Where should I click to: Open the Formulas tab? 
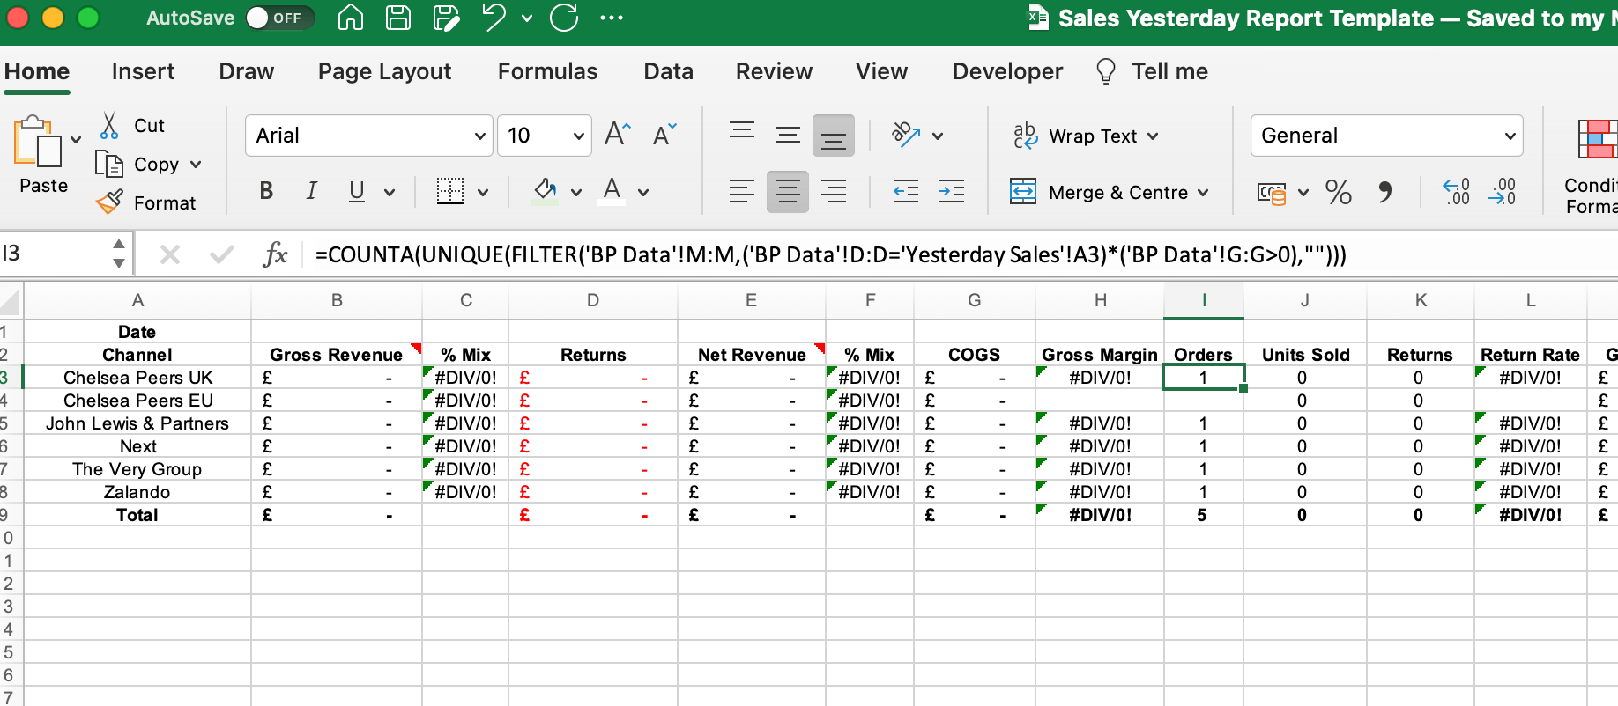click(547, 71)
